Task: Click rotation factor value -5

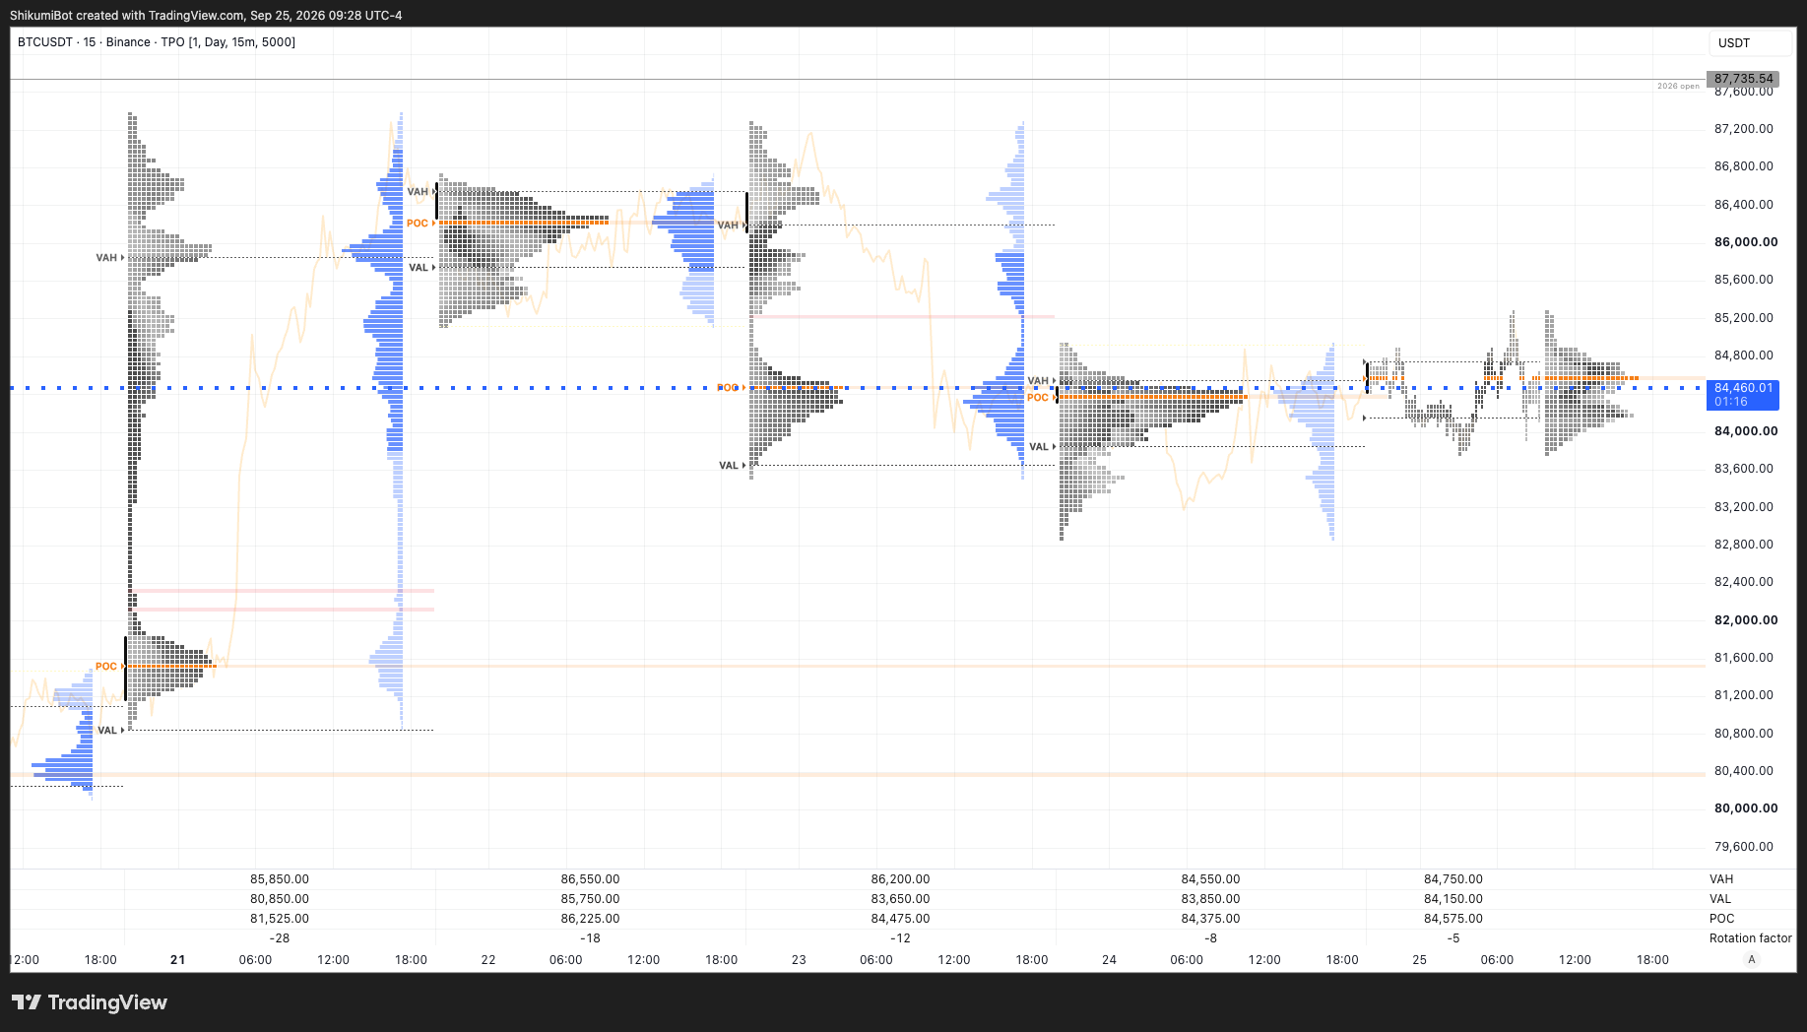Action: [x=1453, y=938]
